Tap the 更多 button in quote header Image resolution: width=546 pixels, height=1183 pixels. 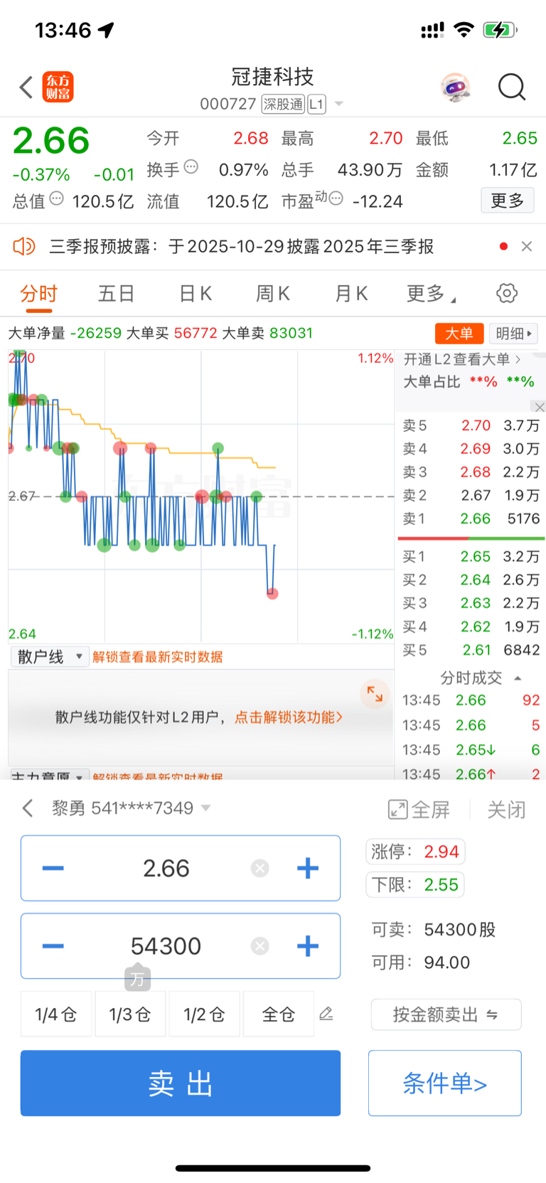click(507, 201)
